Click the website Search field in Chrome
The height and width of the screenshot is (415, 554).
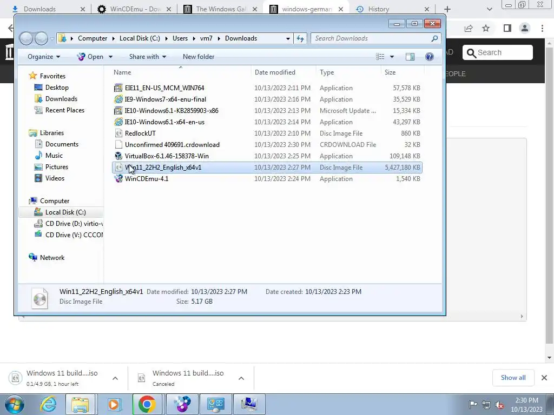pos(498,52)
